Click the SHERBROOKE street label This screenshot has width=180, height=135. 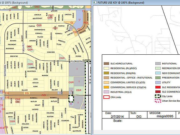click(40, 30)
